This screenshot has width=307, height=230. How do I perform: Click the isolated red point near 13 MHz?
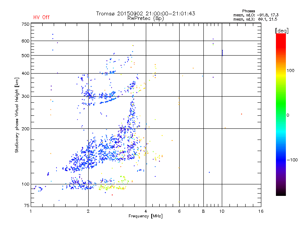tap(242, 114)
